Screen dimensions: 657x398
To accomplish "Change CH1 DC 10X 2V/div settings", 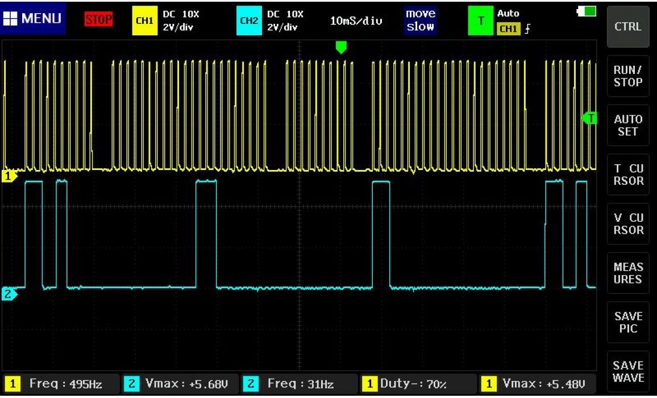I will pos(181,20).
